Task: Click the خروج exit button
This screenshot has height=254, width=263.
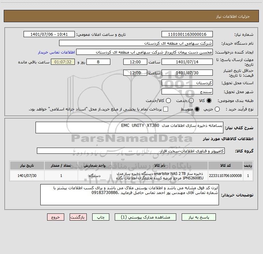Action: pos(56,217)
